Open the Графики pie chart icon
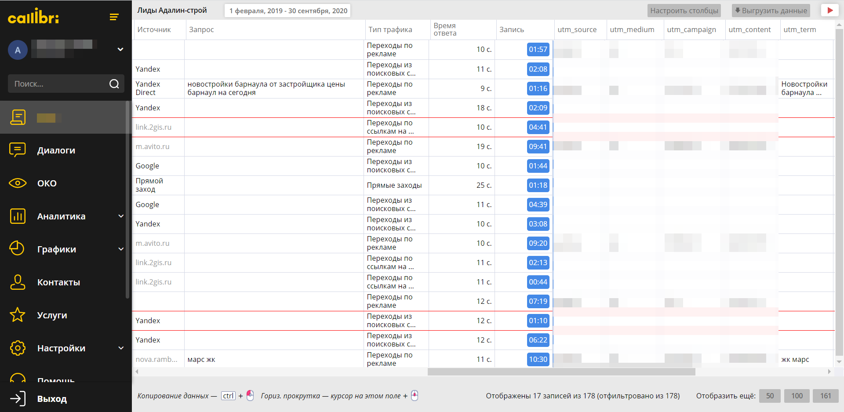The image size is (844, 412). coord(17,248)
